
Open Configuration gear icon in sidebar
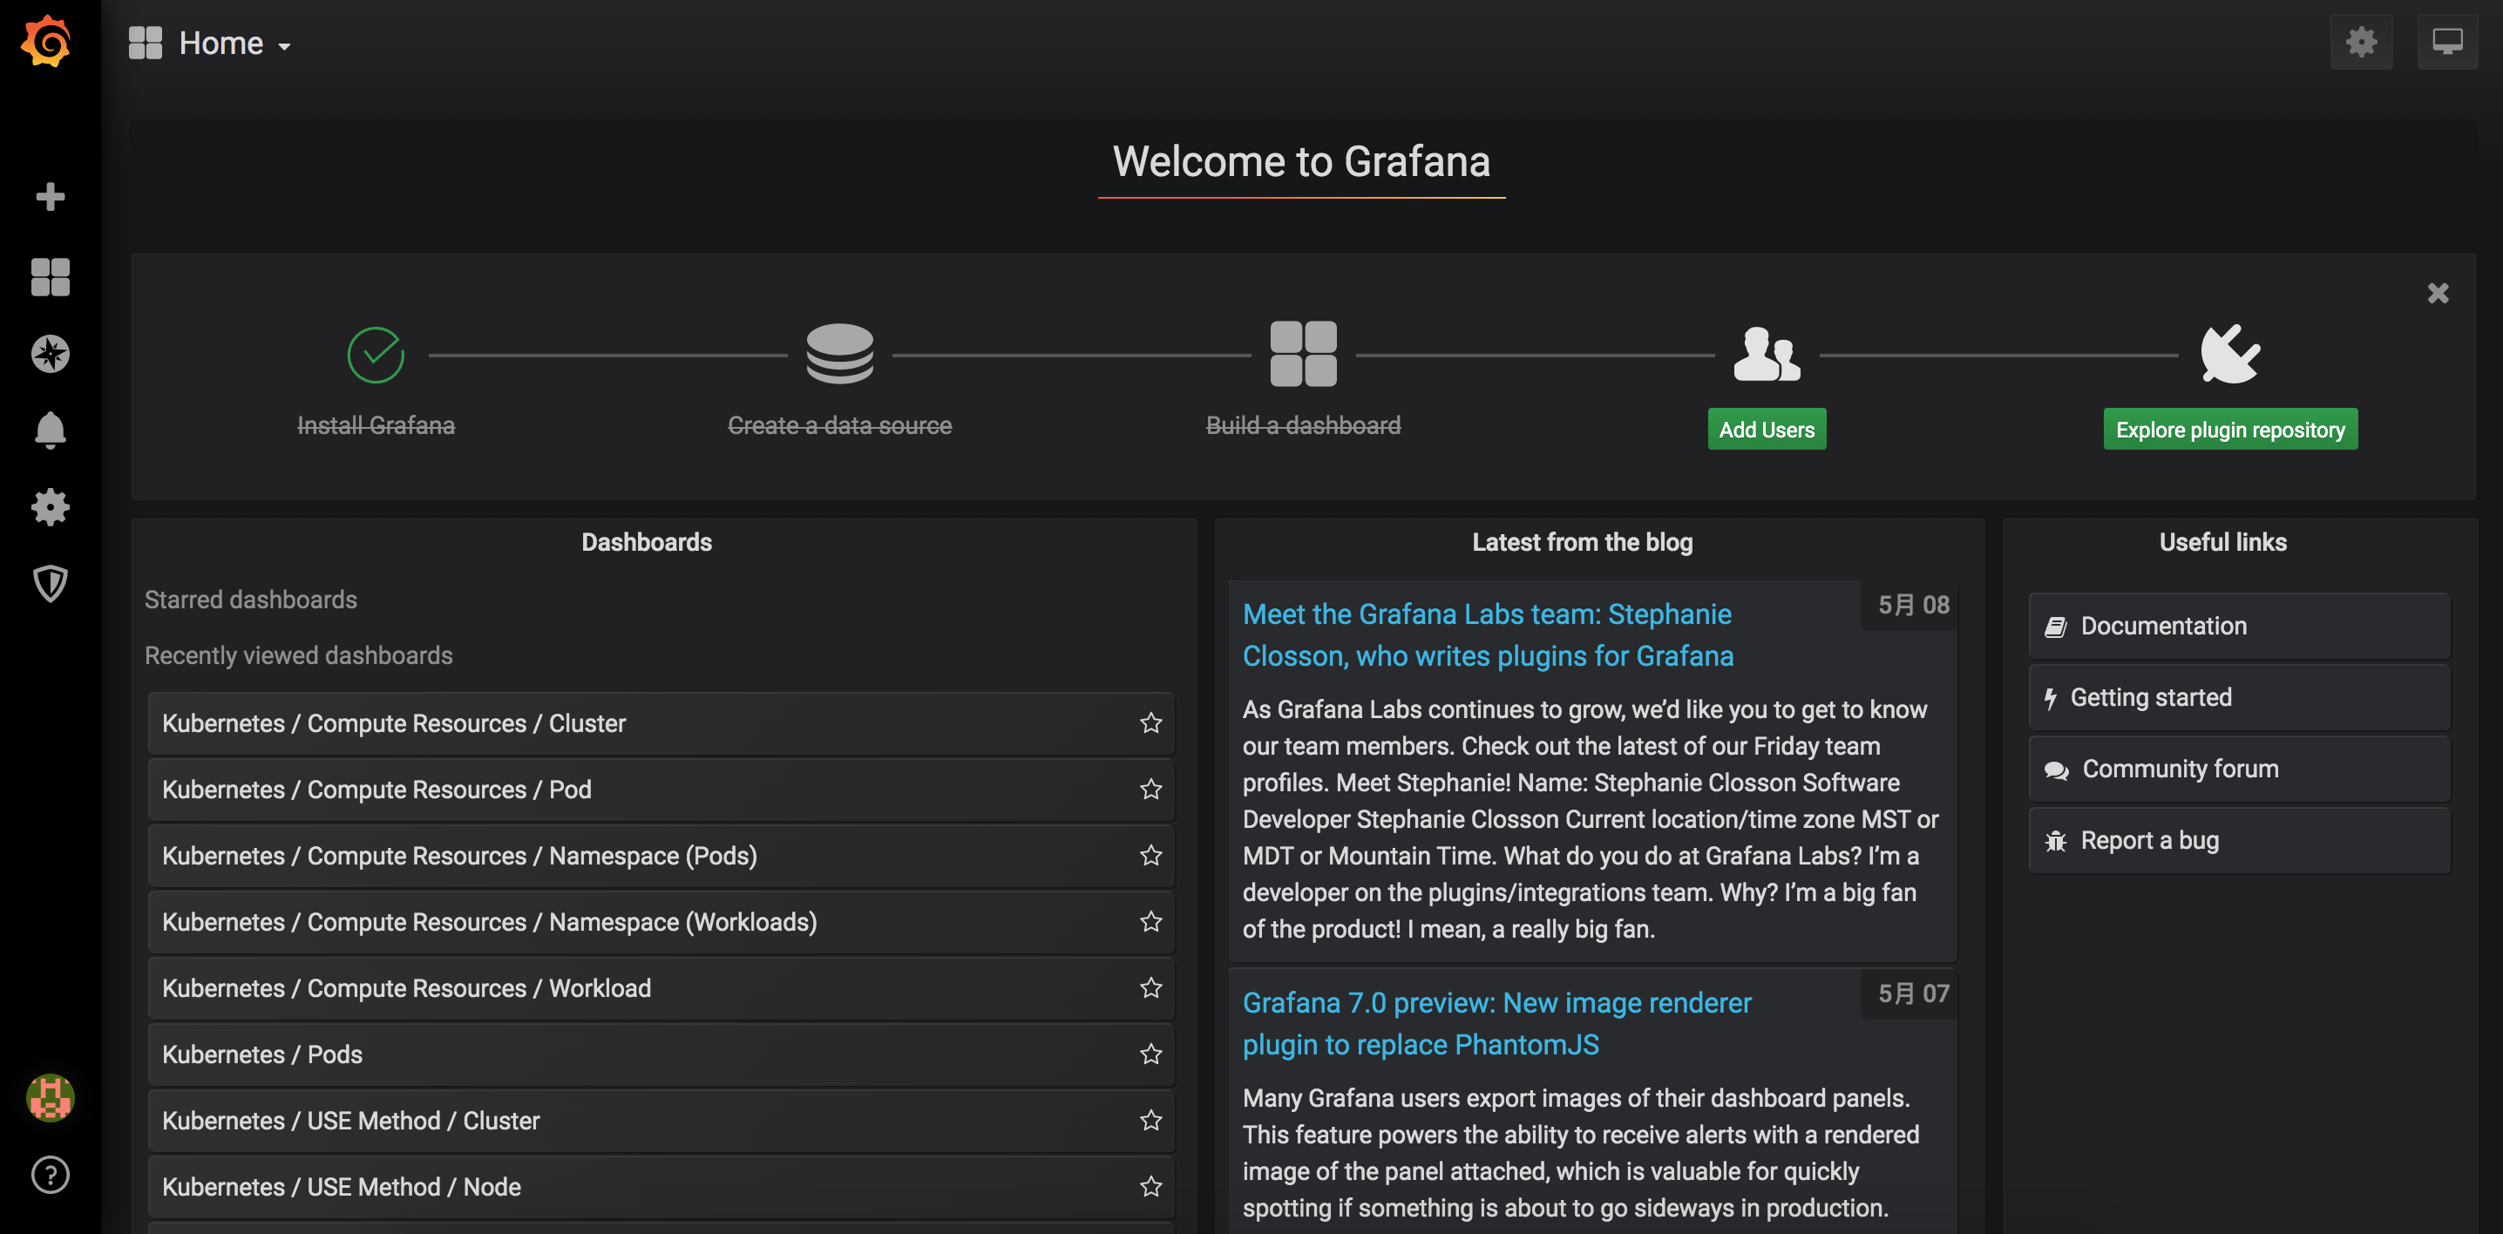click(50, 506)
